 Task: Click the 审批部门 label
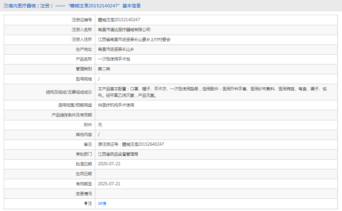pyautogui.click(x=84, y=154)
